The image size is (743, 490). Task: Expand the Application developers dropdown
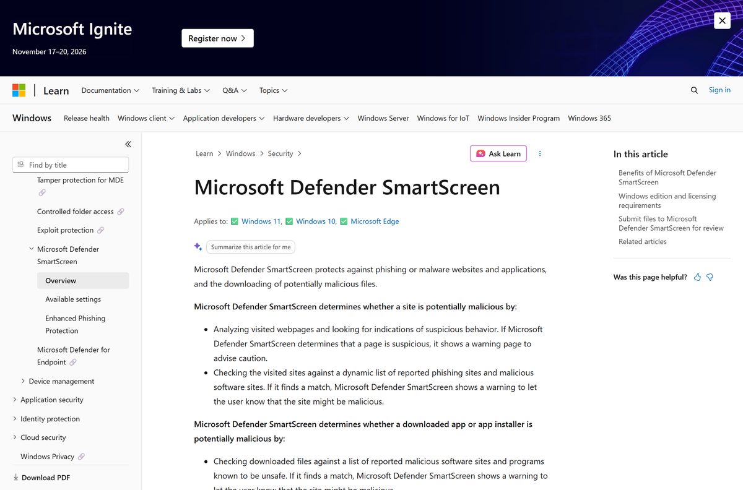(x=224, y=118)
